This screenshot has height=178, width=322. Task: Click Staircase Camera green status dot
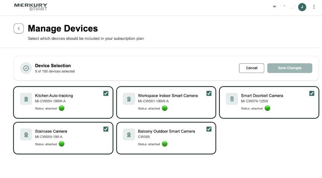tap(61, 144)
